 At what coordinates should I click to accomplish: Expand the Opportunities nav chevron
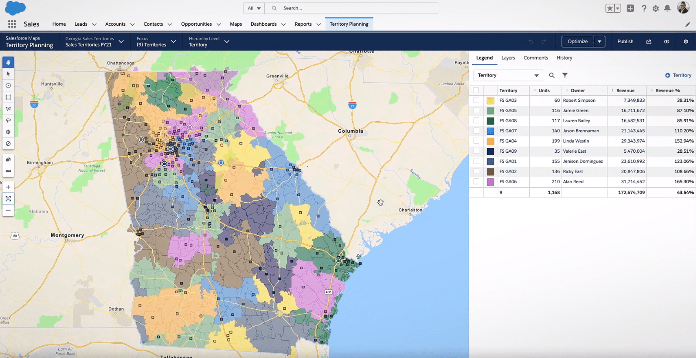(x=219, y=24)
